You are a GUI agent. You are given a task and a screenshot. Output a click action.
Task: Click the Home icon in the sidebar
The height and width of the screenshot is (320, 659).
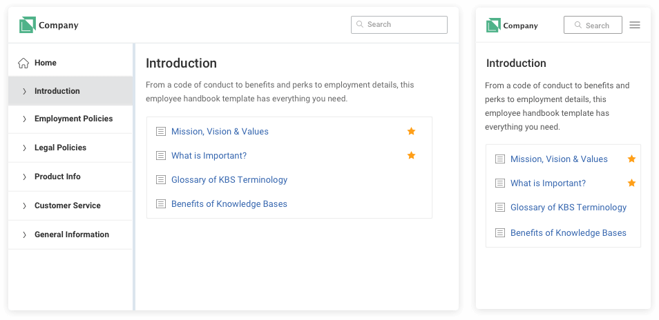click(23, 63)
